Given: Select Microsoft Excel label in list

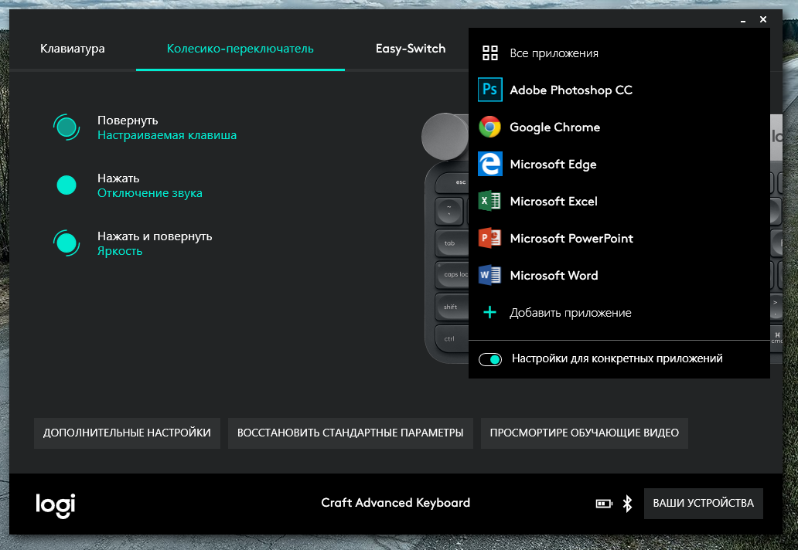Looking at the screenshot, I should point(554,202).
